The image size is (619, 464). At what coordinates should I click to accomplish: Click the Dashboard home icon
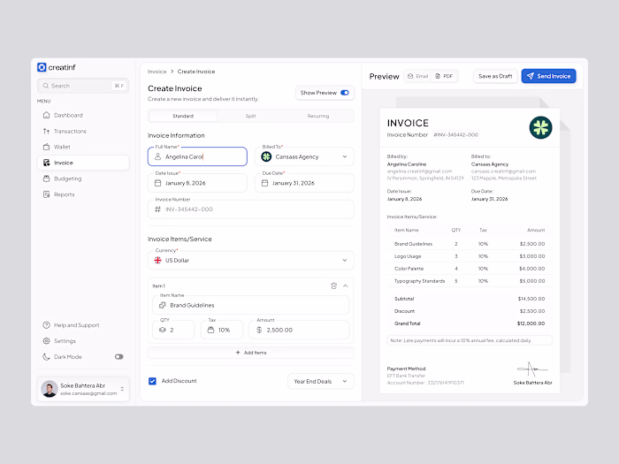pos(46,115)
